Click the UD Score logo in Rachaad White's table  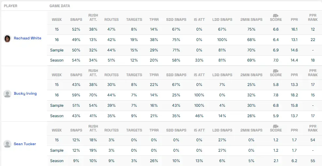point(276,16)
